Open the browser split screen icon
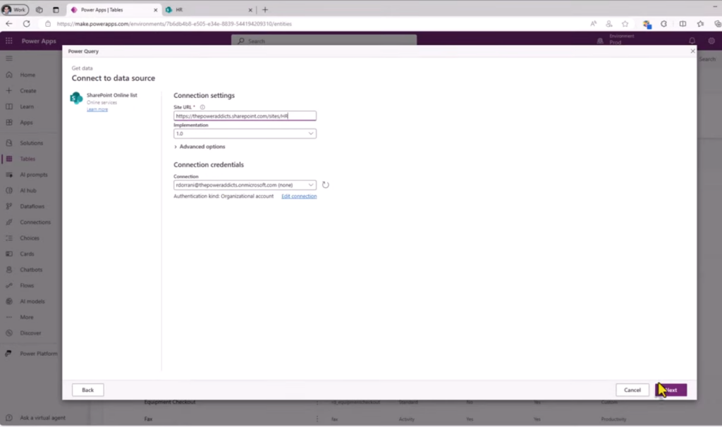This screenshot has width=722, height=427. click(x=683, y=24)
